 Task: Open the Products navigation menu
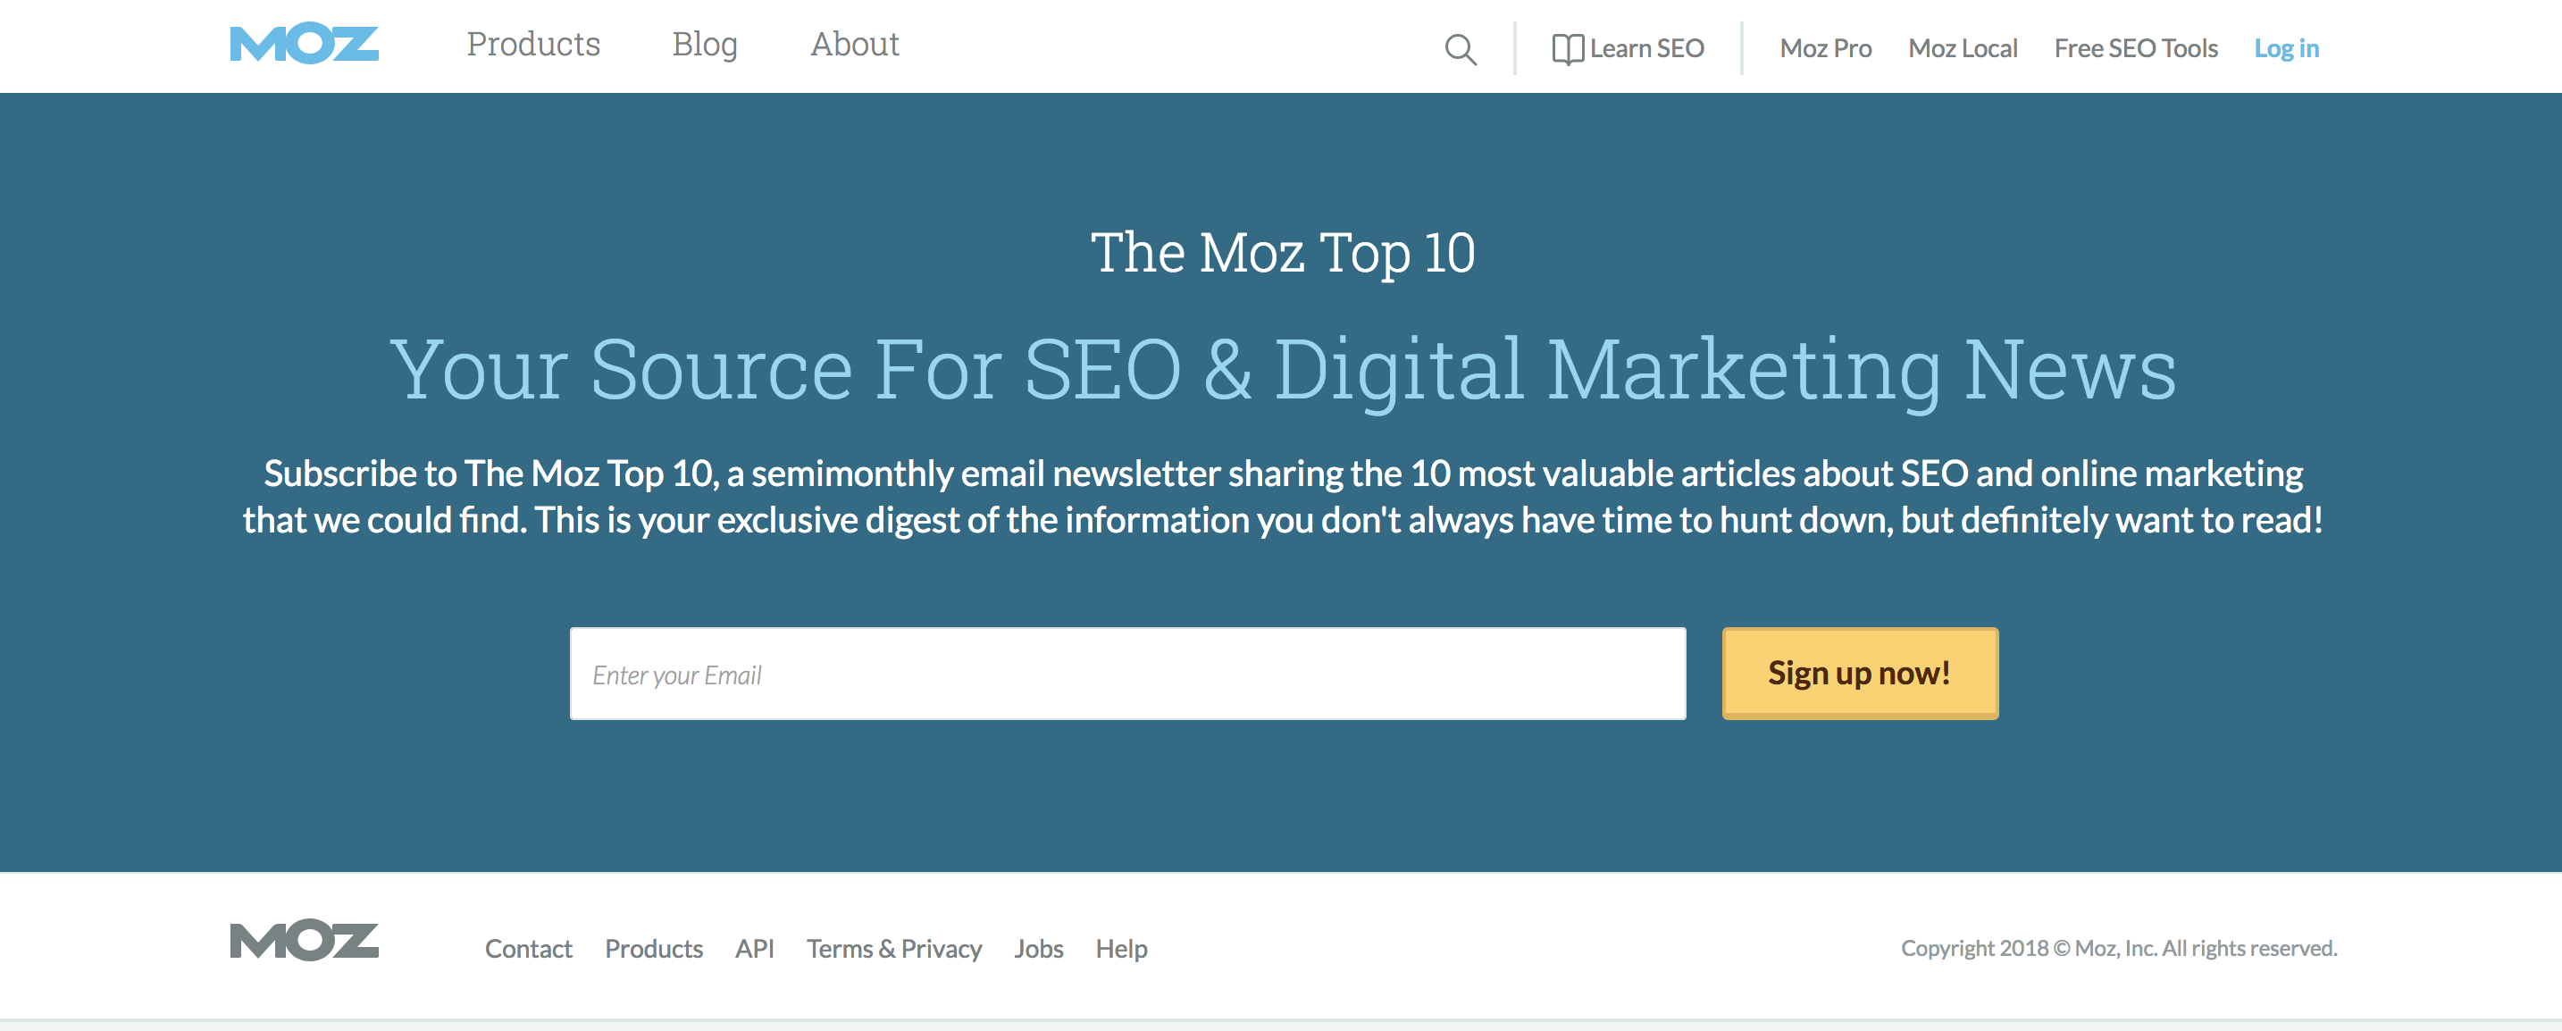coord(533,45)
